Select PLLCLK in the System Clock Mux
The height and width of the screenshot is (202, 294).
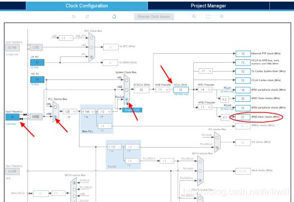(x=127, y=99)
